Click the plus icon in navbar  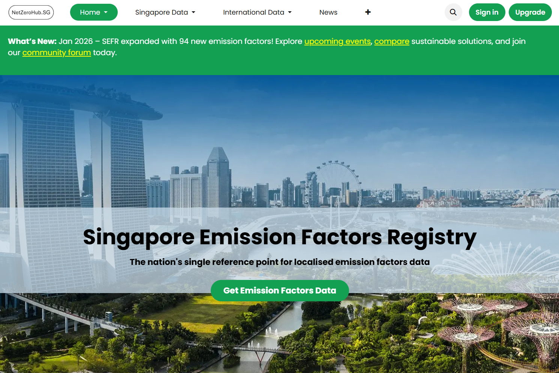tap(368, 12)
